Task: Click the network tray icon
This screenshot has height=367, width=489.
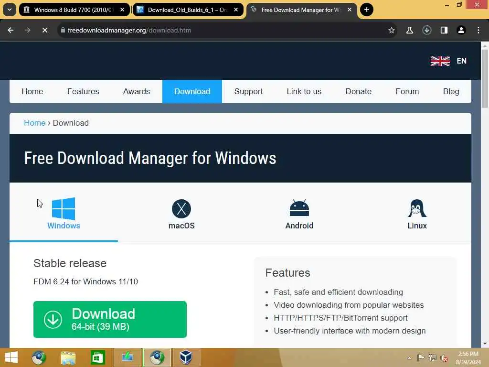Action: [432, 358]
